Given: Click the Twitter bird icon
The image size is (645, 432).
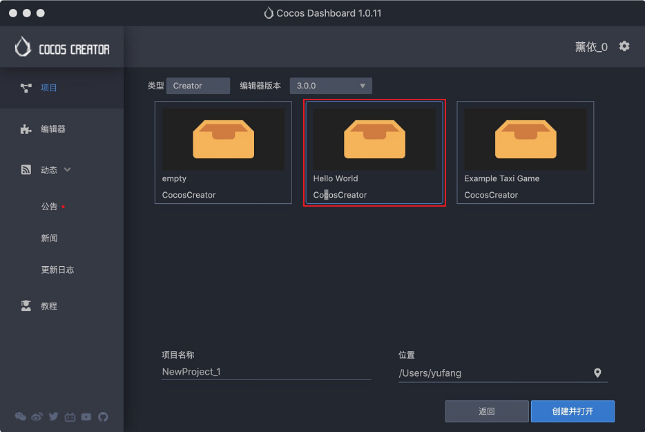Looking at the screenshot, I should click(x=53, y=417).
